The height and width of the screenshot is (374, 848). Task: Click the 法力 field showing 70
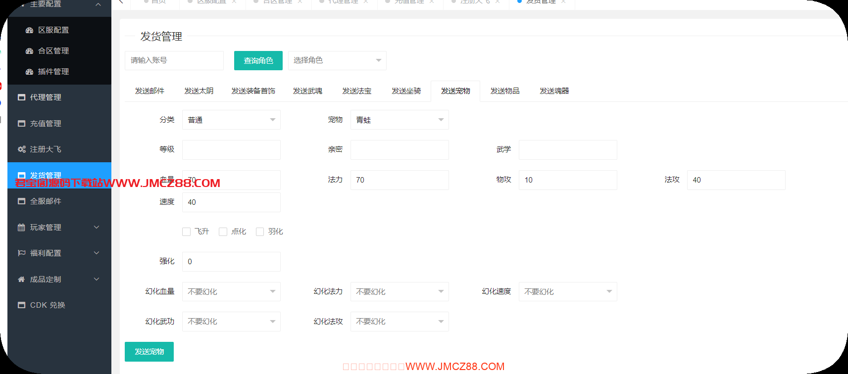pyautogui.click(x=399, y=180)
